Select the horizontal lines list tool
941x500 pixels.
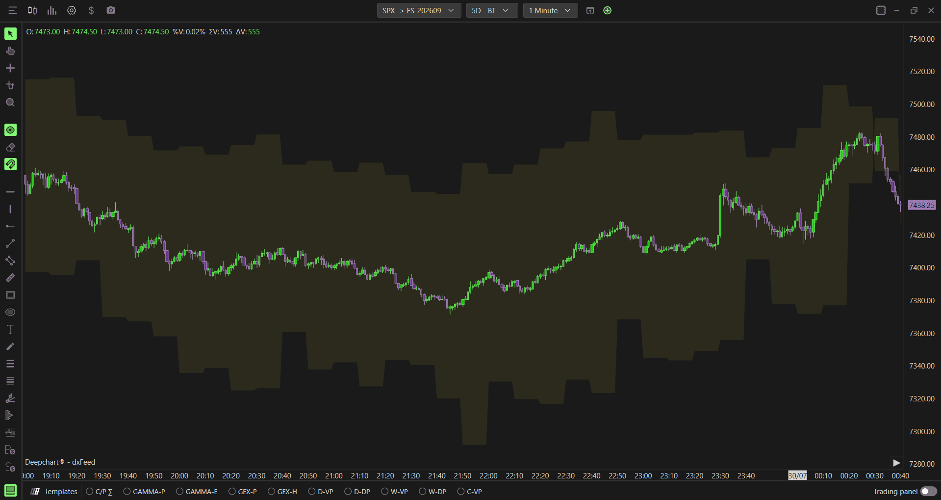click(10, 364)
